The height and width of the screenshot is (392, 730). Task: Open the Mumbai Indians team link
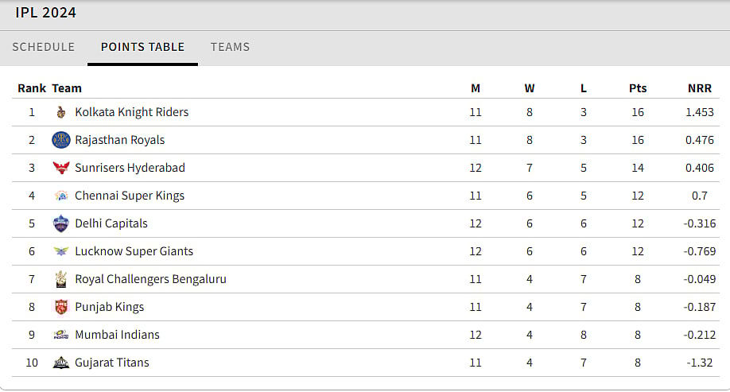pos(117,335)
